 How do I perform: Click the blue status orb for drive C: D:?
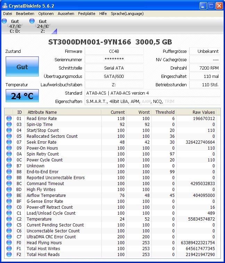coord(4,21)
